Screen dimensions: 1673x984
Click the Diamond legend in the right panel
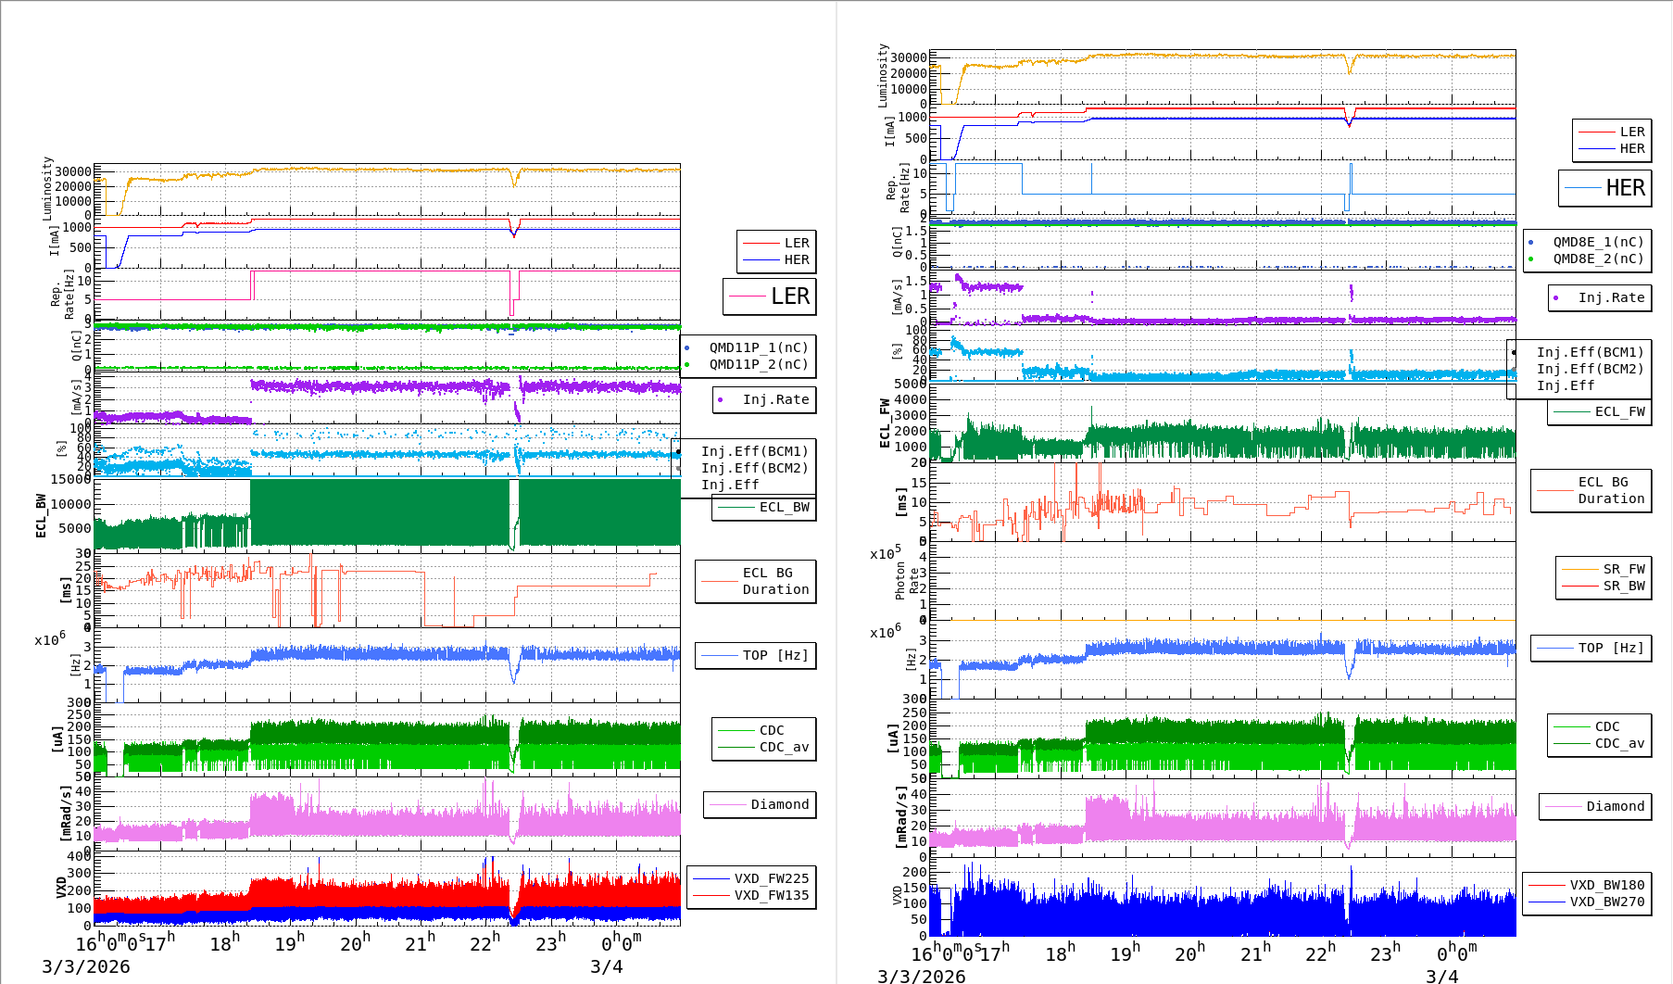click(1614, 806)
